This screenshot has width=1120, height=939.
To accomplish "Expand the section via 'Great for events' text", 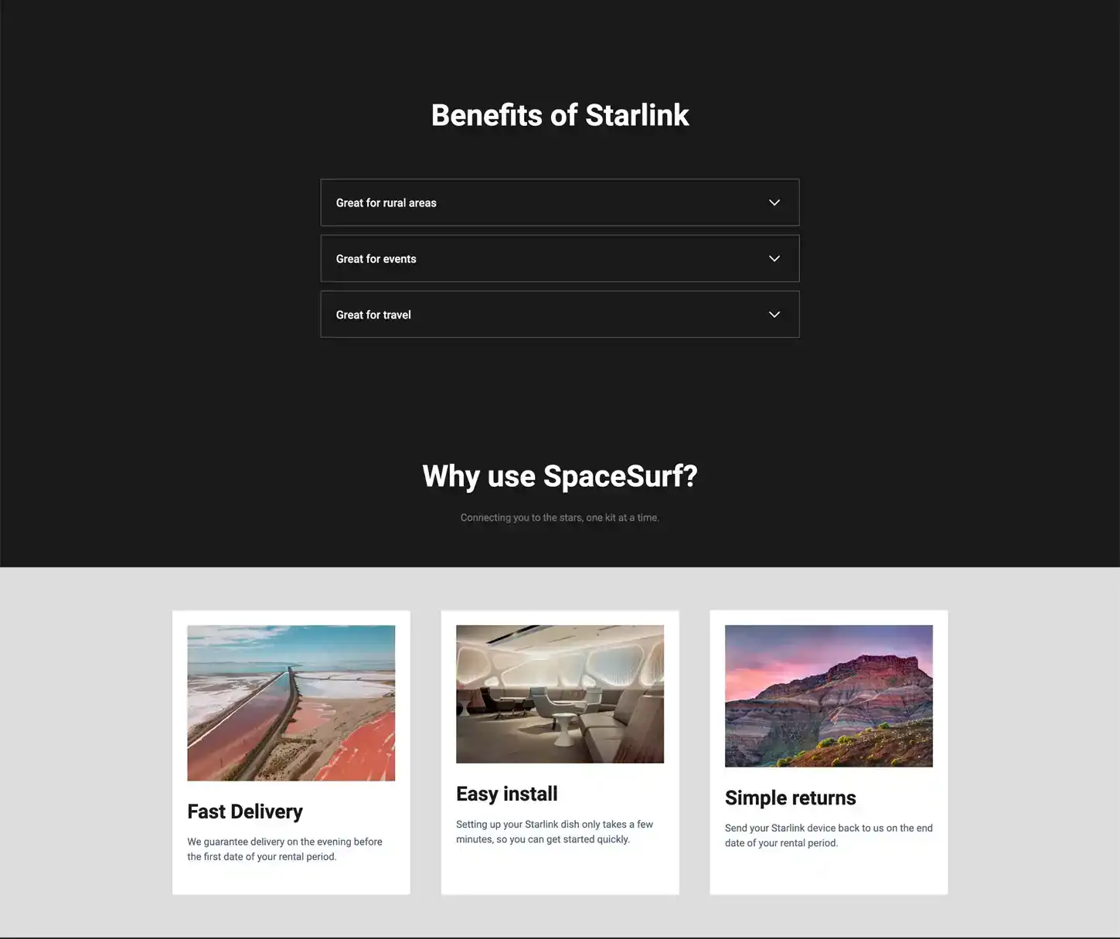I will [376, 259].
